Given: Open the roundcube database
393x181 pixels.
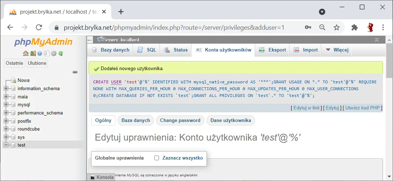Looking at the screenshot, I should (x=29, y=129).
